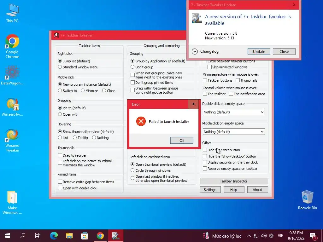
Task: Open the notification center icon
Action: (x=313, y=236)
